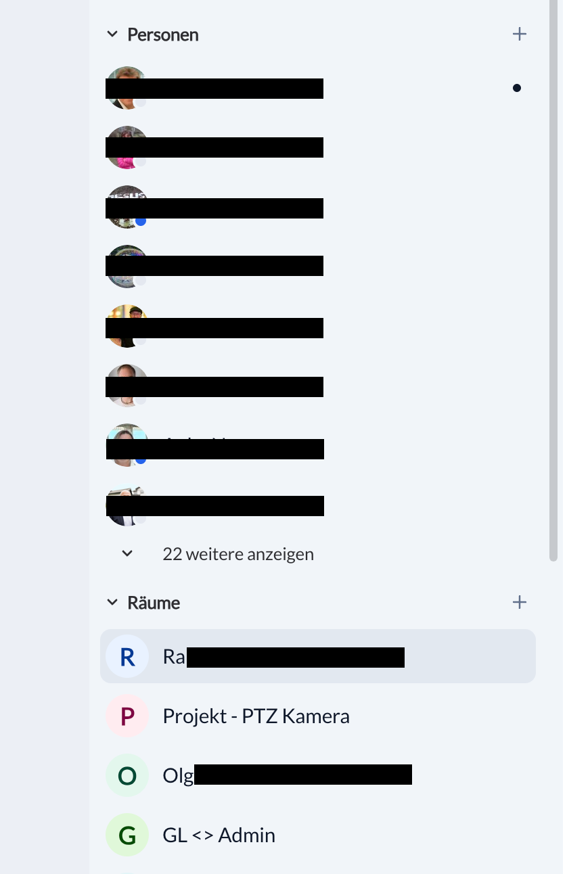Select the highlighted room starting with Ra

318,656
